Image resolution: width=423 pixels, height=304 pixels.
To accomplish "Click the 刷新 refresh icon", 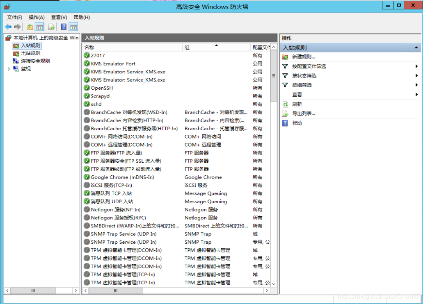I will pyautogui.click(x=285, y=104).
